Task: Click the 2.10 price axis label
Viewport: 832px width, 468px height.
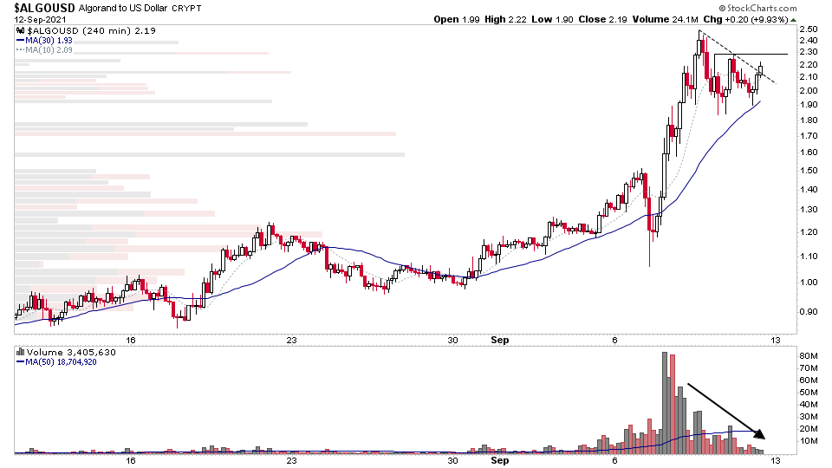Action: coord(808,77)
